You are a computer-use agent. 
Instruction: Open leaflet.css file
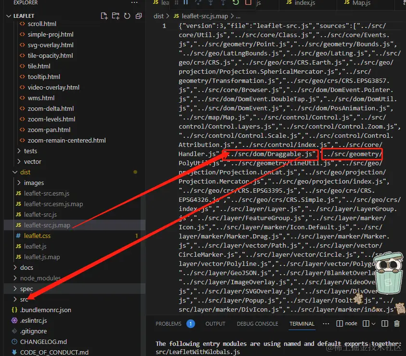click(37, 236)
